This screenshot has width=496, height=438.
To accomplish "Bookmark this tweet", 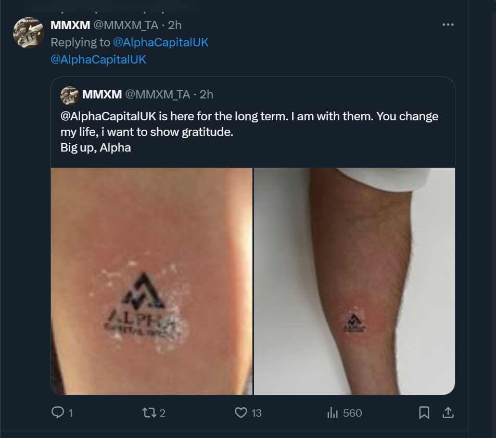I will [x=424, y=413].
